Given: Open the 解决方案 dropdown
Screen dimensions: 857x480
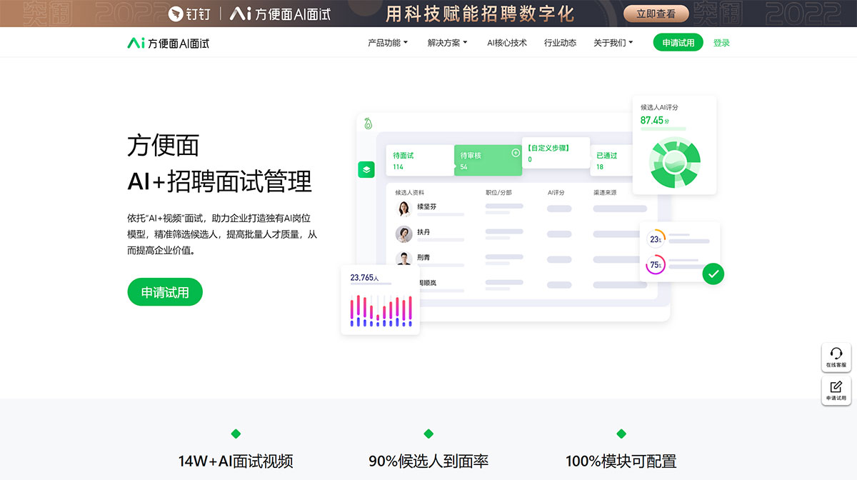Looking at the screenshot, I should point(445,42).
